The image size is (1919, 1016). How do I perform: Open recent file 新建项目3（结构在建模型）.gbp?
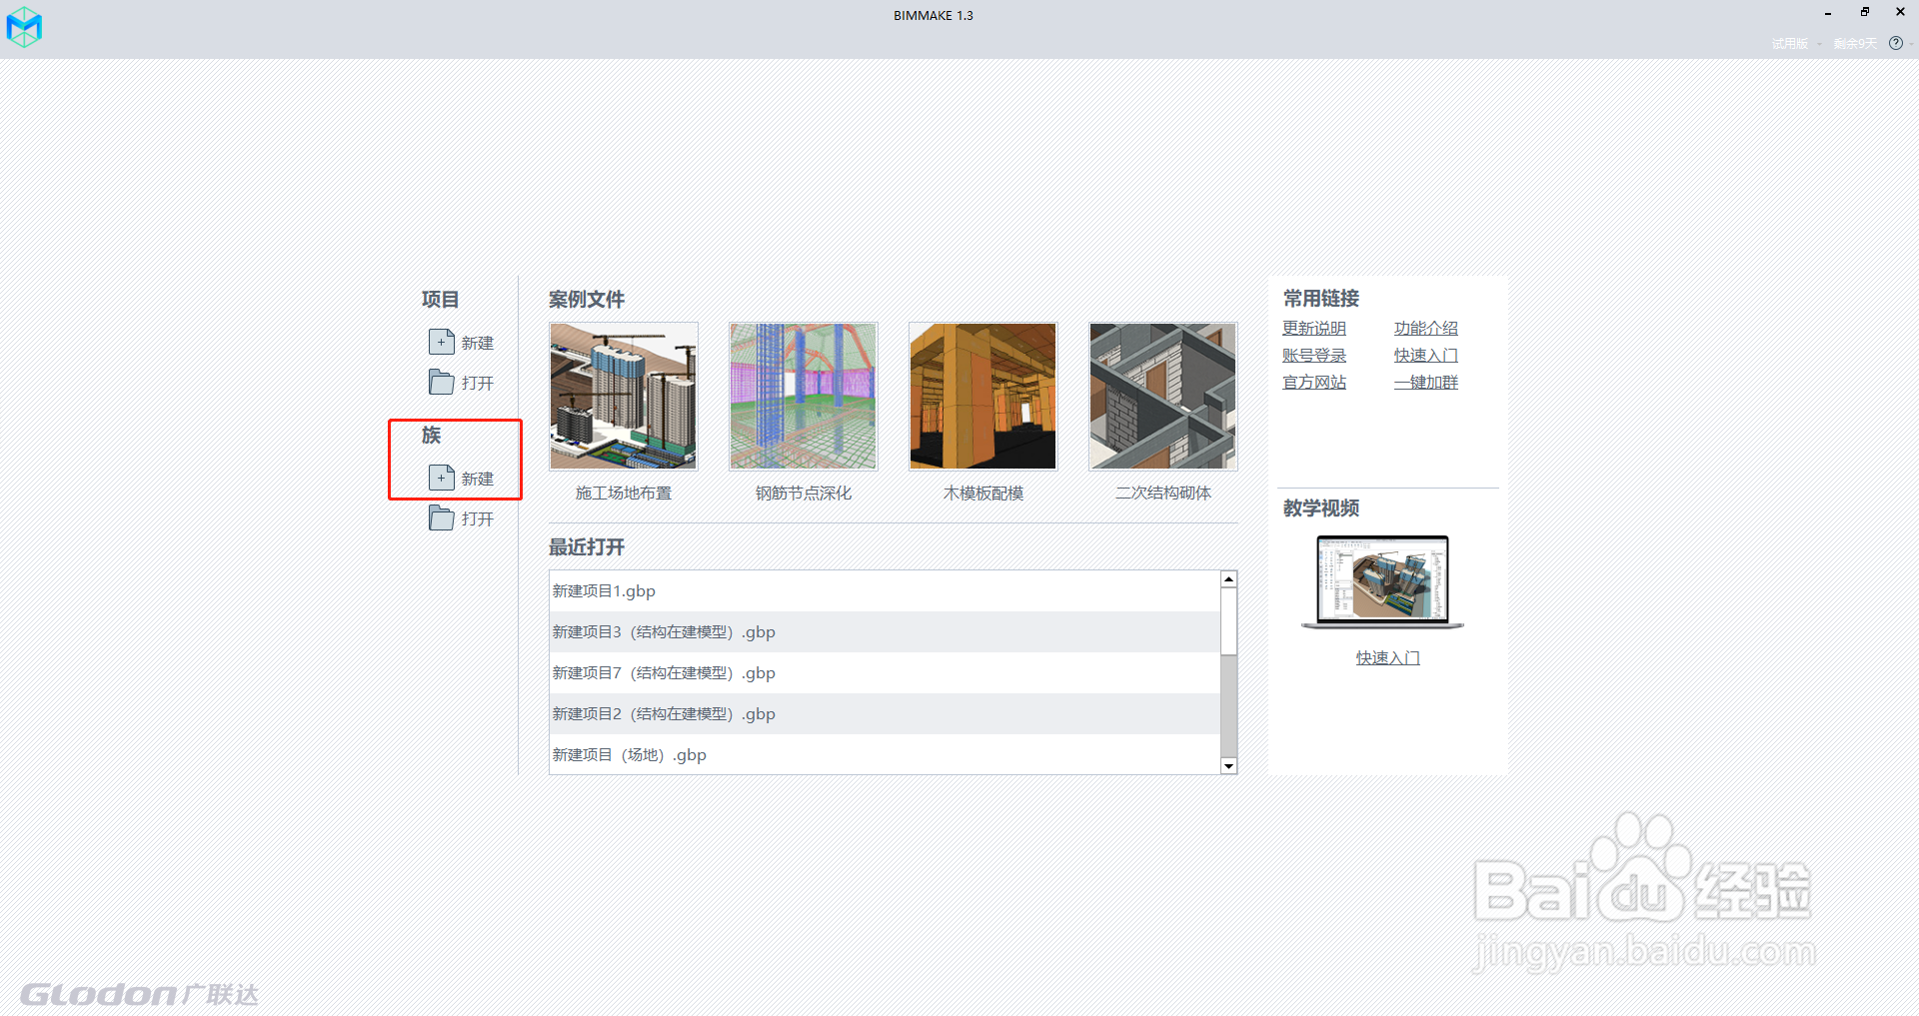(x=885, y=632)
